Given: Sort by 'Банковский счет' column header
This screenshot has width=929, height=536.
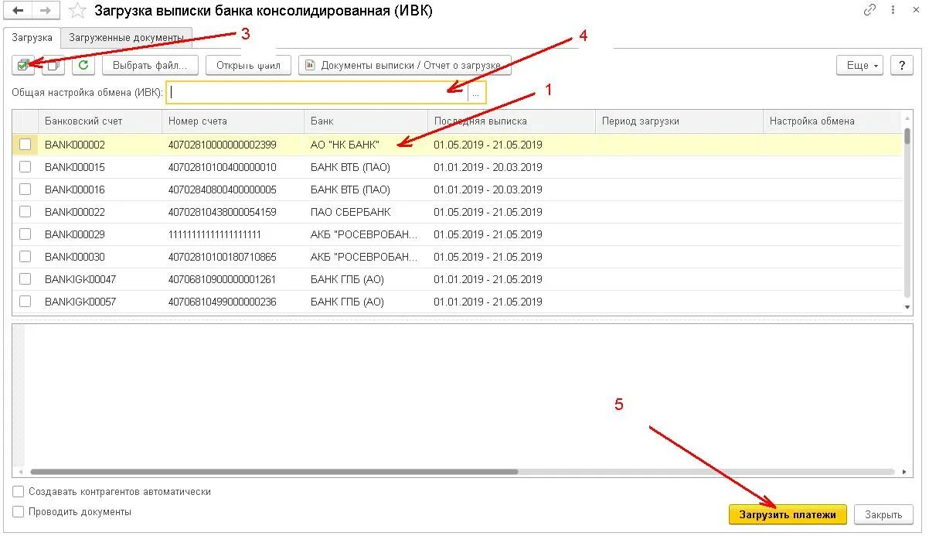Looking at the screenshot, I should [x=100, y=121].
